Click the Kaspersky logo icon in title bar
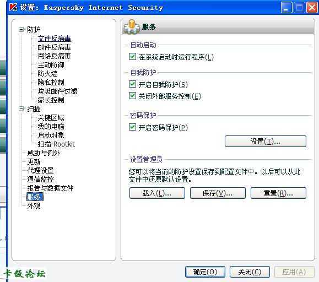 [13, 7]
